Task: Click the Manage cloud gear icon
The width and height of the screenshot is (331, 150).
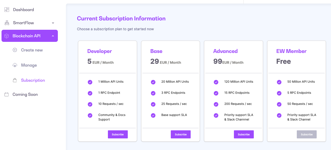Action: [15, 65]
